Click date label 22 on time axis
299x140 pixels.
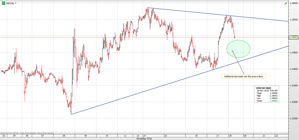[277, 136]
